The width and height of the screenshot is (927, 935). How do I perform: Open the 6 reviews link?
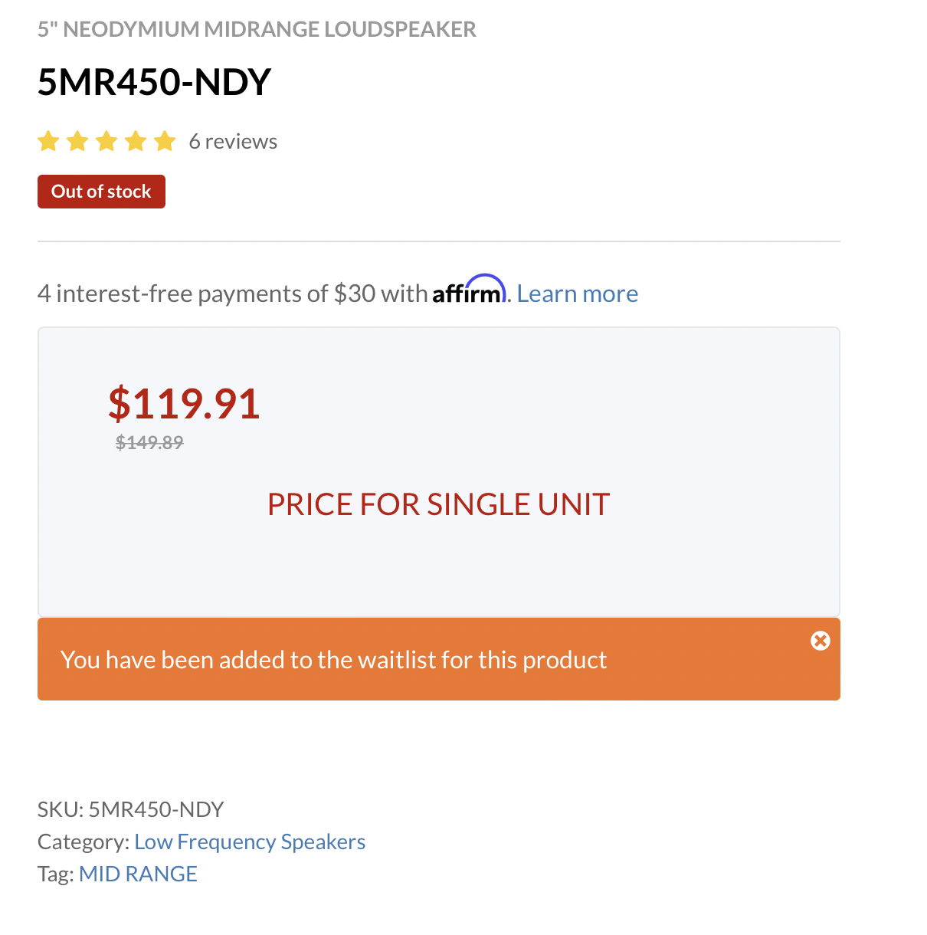[233, 142]
